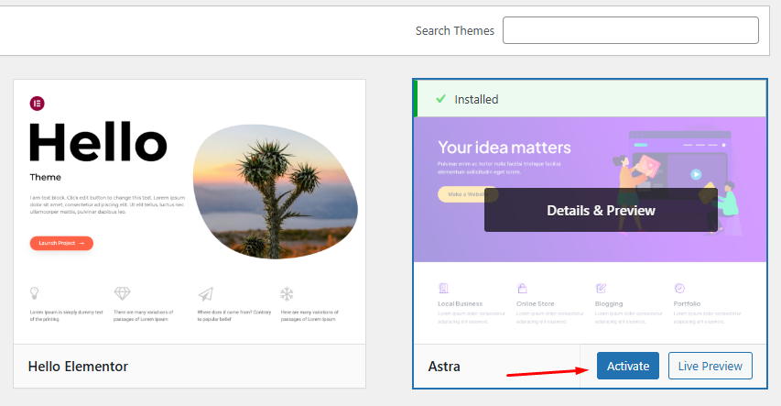This screenshot has width=781, height=406.
Task: Click the Activate button for Astra
Action: click(x=627, y=366)
